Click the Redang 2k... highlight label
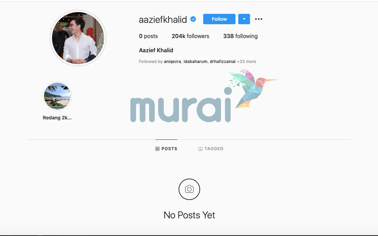Screen dimensions: 378x236 (57, 118)
